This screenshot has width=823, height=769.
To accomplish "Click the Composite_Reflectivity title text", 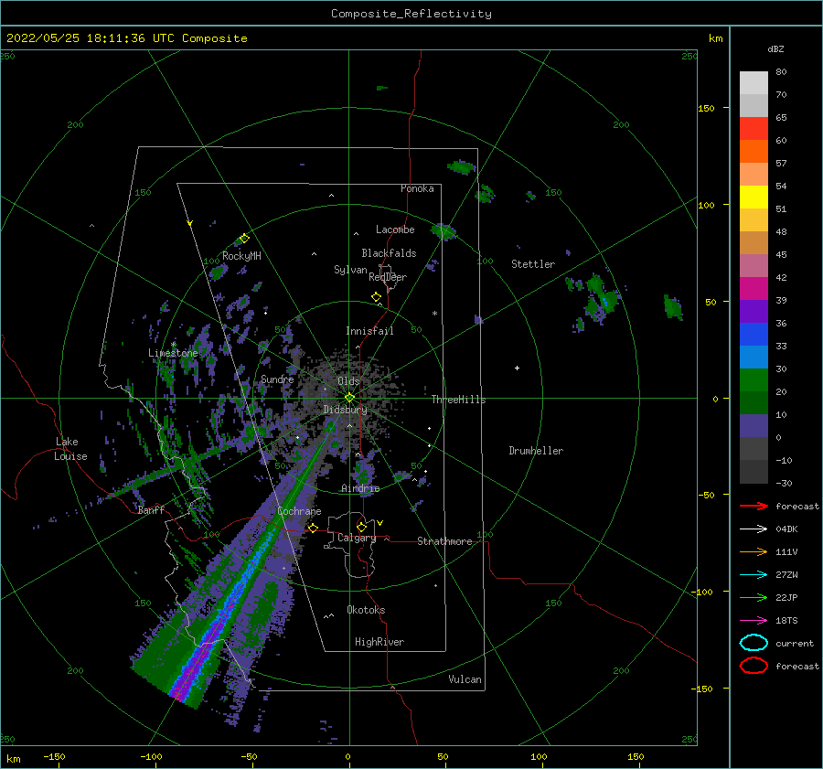I will (x=411, y=14).
